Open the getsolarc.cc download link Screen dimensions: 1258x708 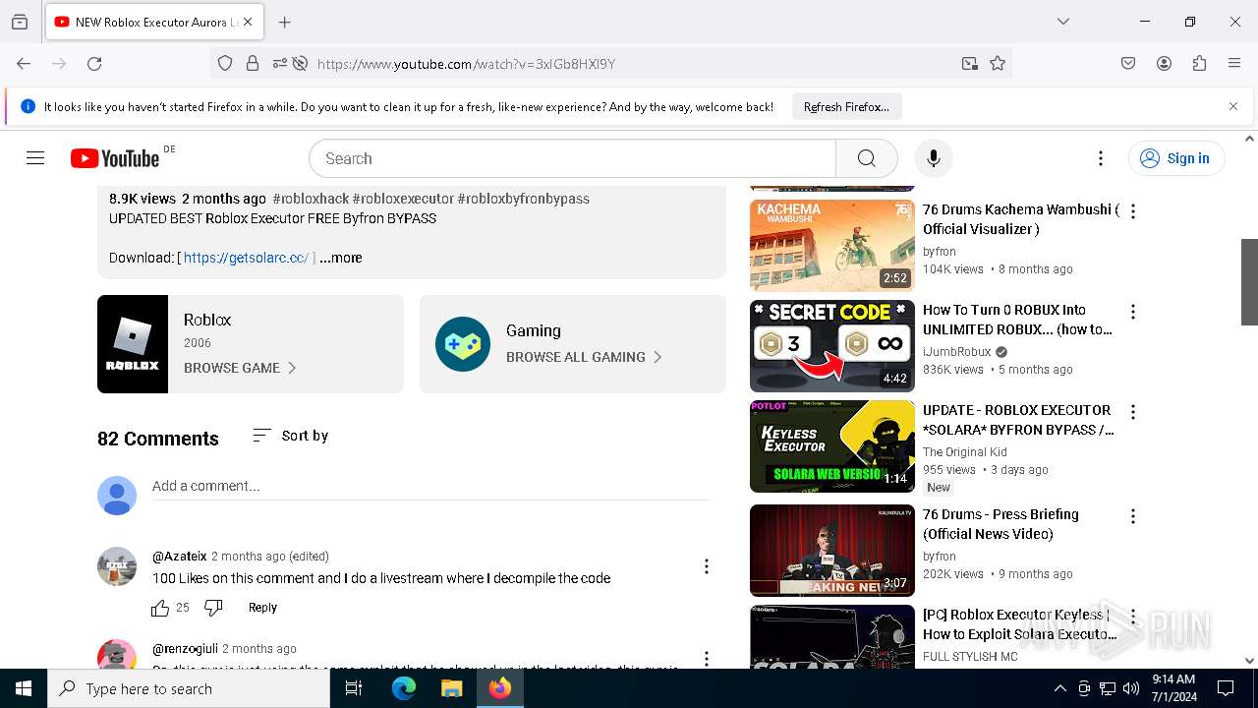[x=246, y=258]
